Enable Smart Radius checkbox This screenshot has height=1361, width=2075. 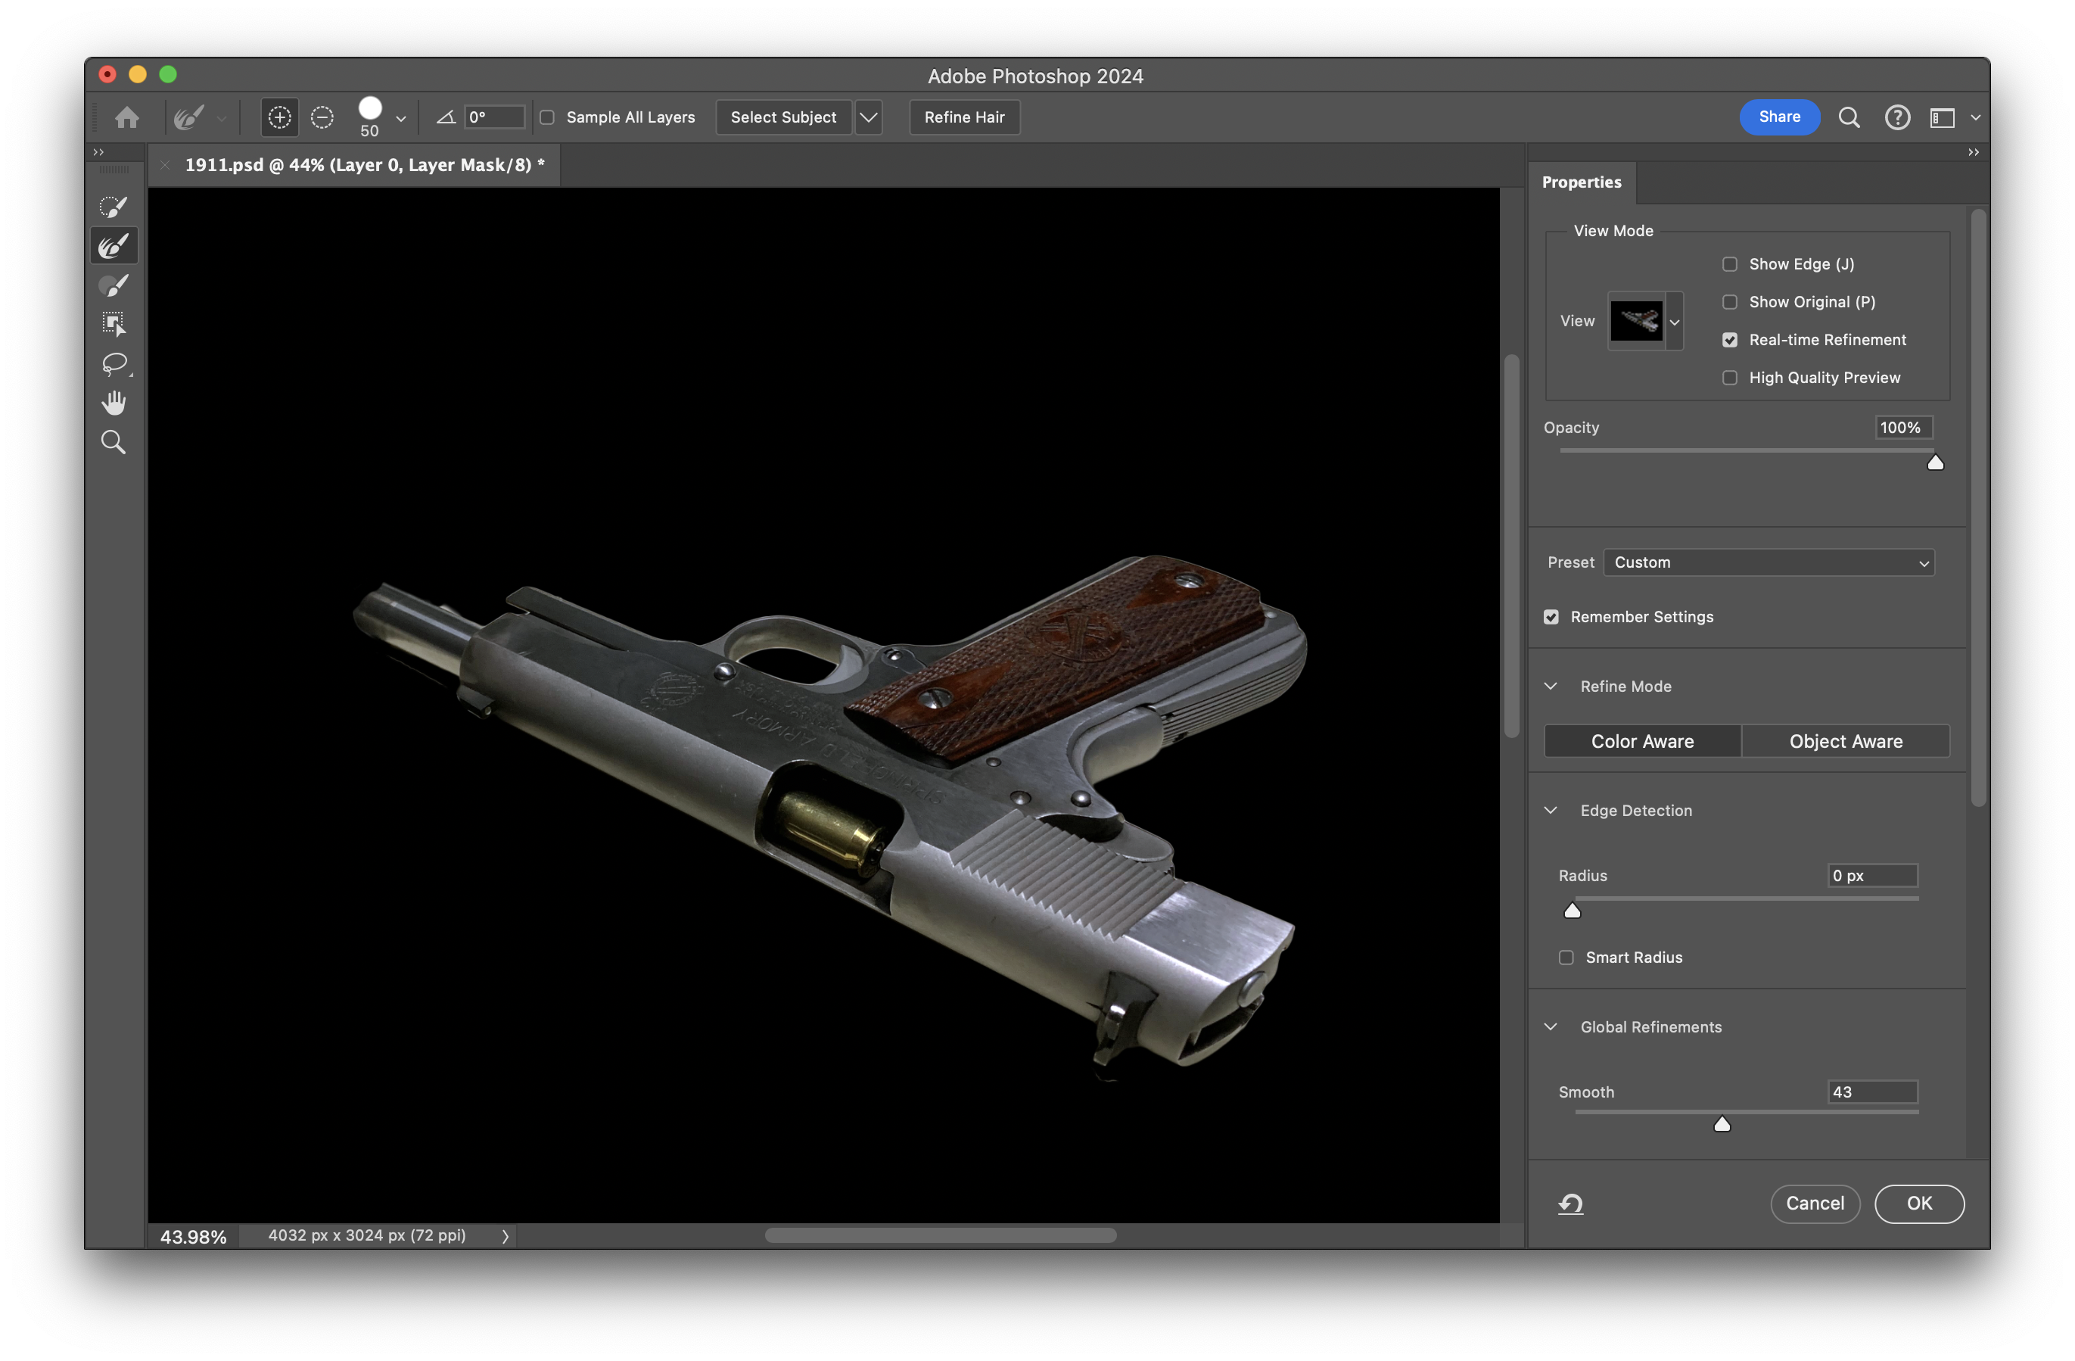pos(1566,958)
